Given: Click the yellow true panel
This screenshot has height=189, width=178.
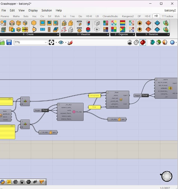Looking at the screenshot, I should (95, 107).
